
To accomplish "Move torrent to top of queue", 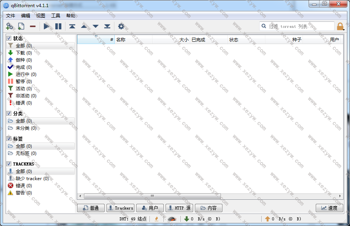I will pos(72,26).
